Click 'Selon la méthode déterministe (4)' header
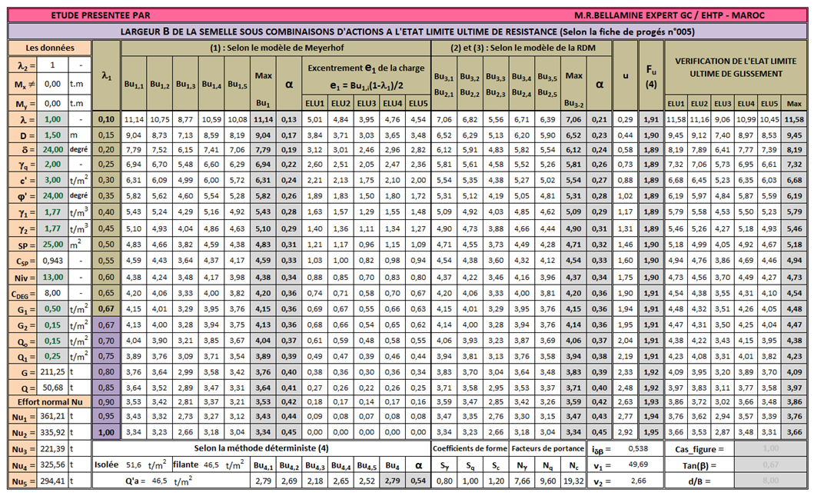Image resolution: width=814 pixels, height=496 pixels. click(x=261, y=448)
